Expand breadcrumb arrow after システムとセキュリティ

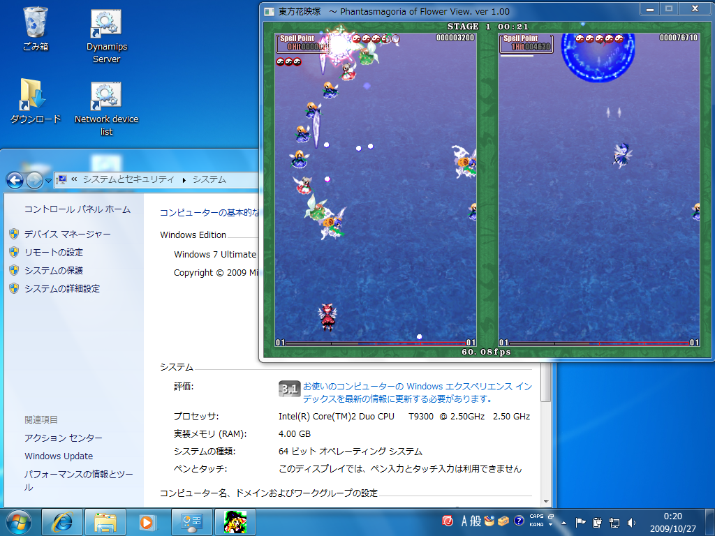[x=184, y=180]
